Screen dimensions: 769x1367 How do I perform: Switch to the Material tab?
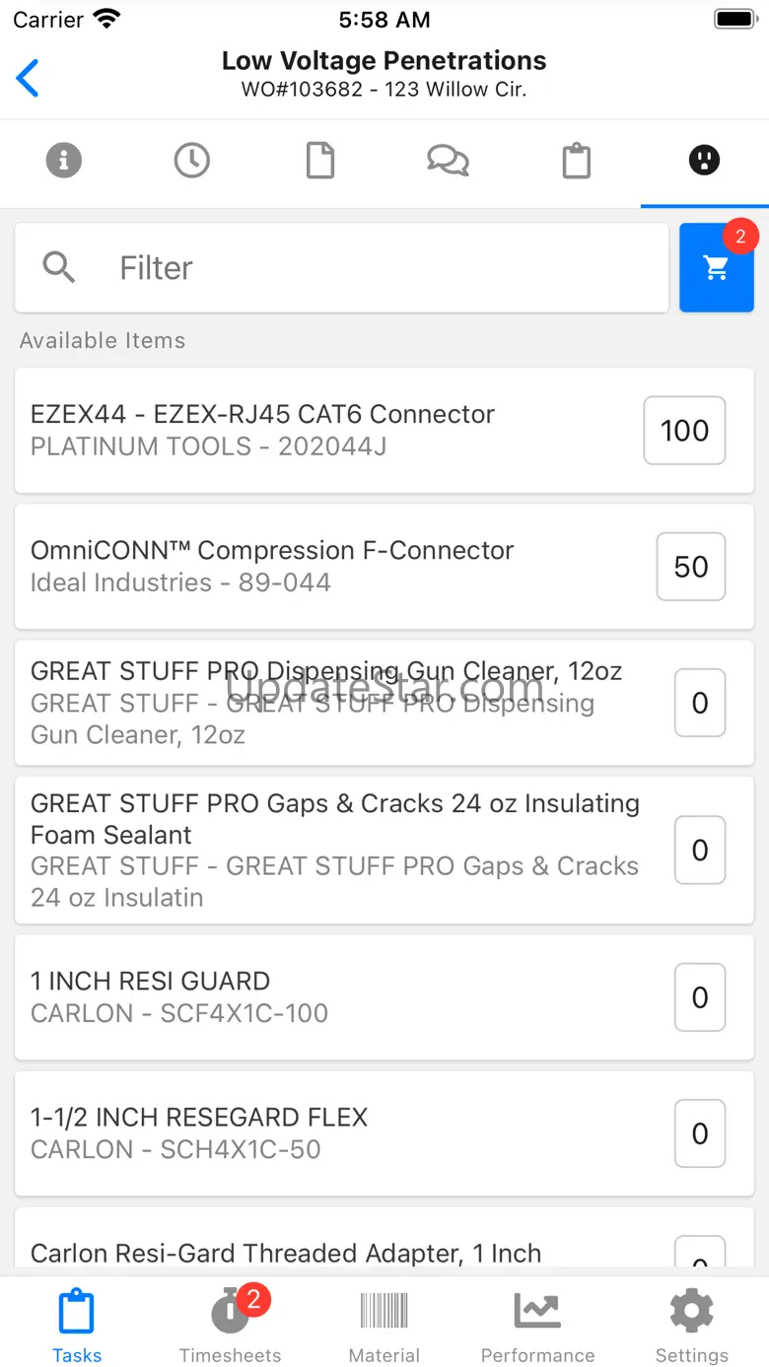click(384, 1326)
